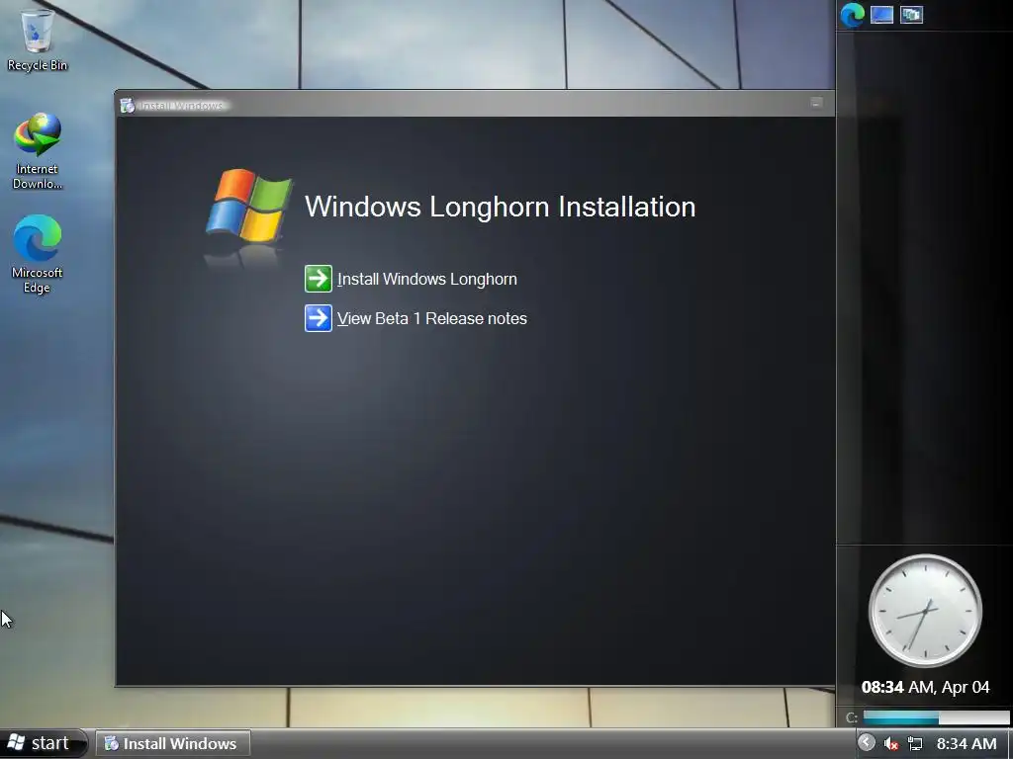1013x759 pixels.
Task: Open the Start menu
Action: pyautogui.click(x=43, y=743)
